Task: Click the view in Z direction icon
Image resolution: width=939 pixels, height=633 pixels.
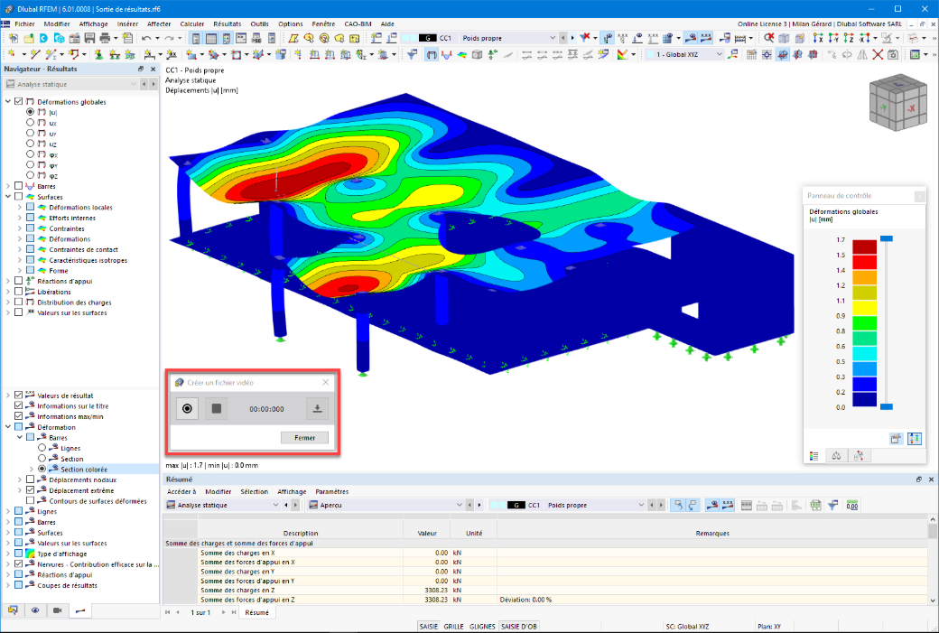Action: [849, 38]
